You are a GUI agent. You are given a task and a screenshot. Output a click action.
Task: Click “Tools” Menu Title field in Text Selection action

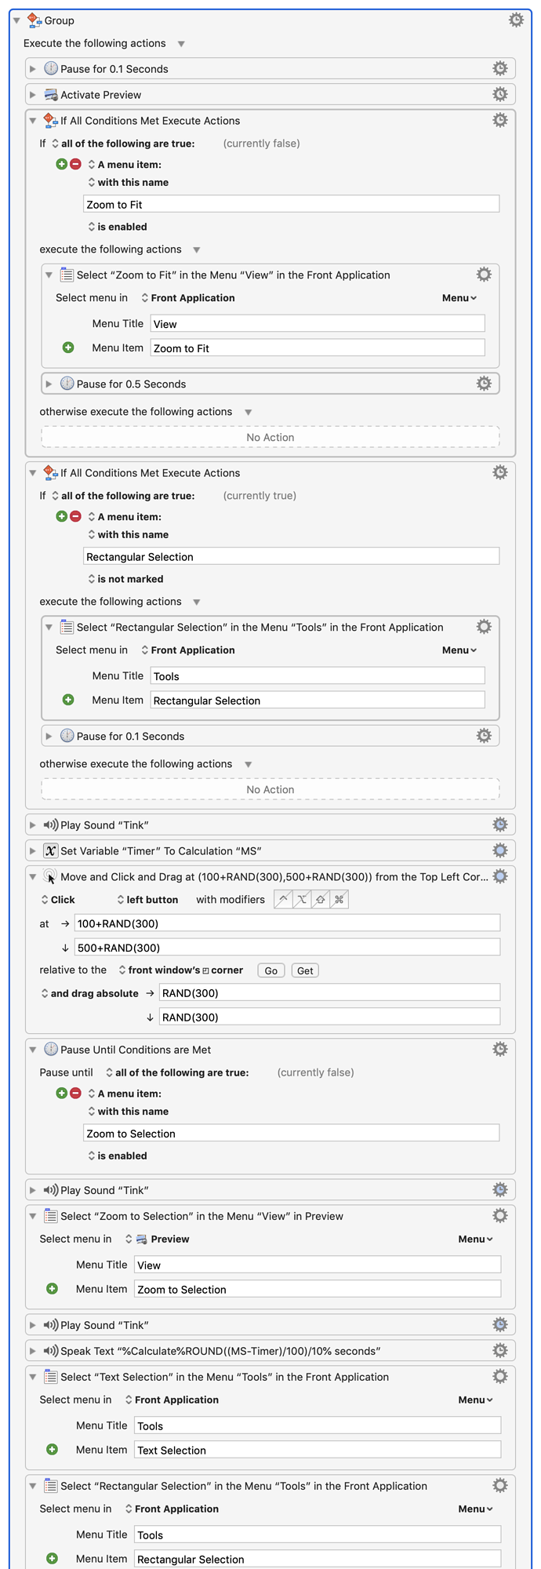click(318, 1425)
